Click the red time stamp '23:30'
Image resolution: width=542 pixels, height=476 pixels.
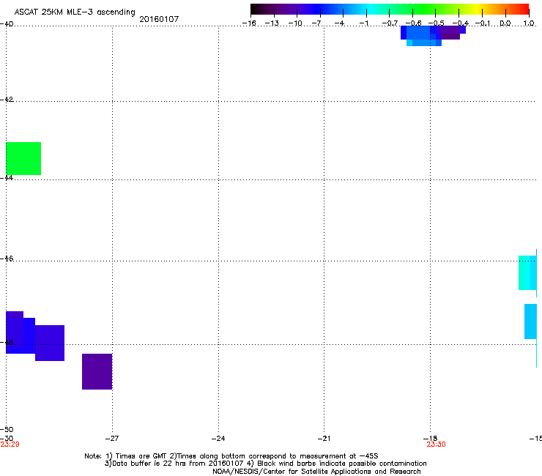436,445
